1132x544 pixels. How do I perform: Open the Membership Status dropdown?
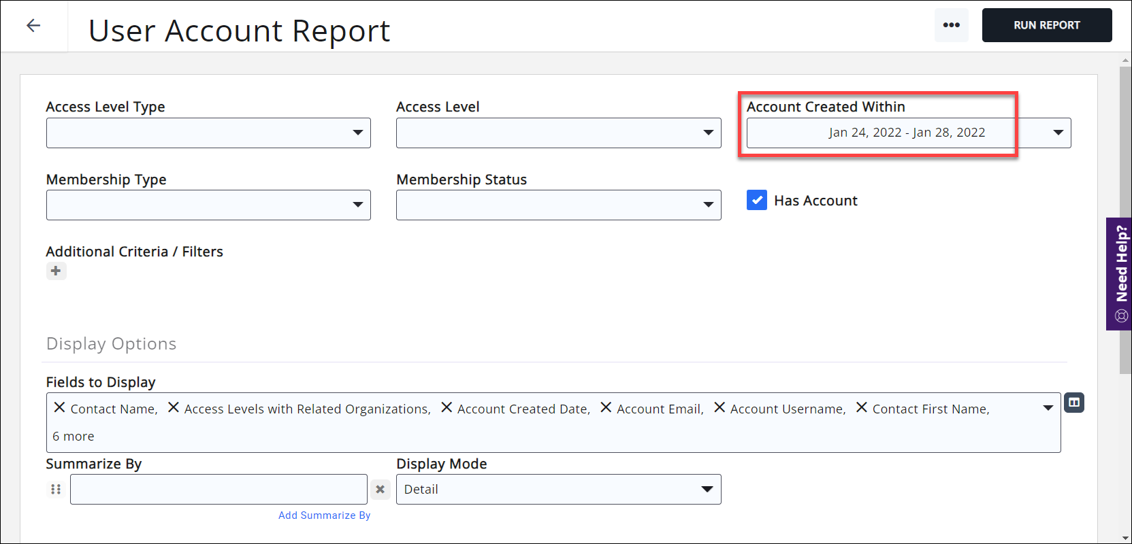pos(558,205)
